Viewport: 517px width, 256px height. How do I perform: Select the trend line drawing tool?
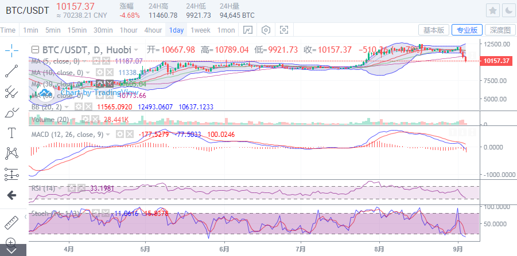(x=11, y=71)
